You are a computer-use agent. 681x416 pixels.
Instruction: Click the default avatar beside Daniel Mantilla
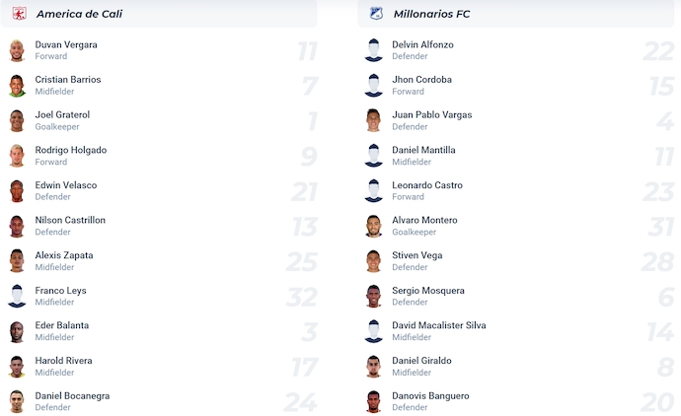pyautogui.click(x=374, y=156)
